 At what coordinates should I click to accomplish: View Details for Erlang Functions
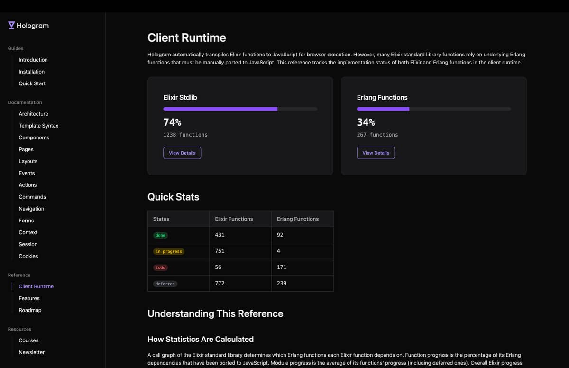[376, 153]
